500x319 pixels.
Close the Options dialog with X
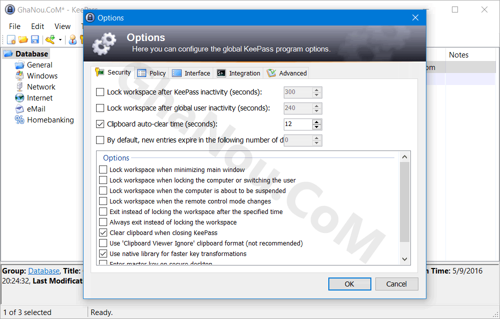[x=415, y=17]
